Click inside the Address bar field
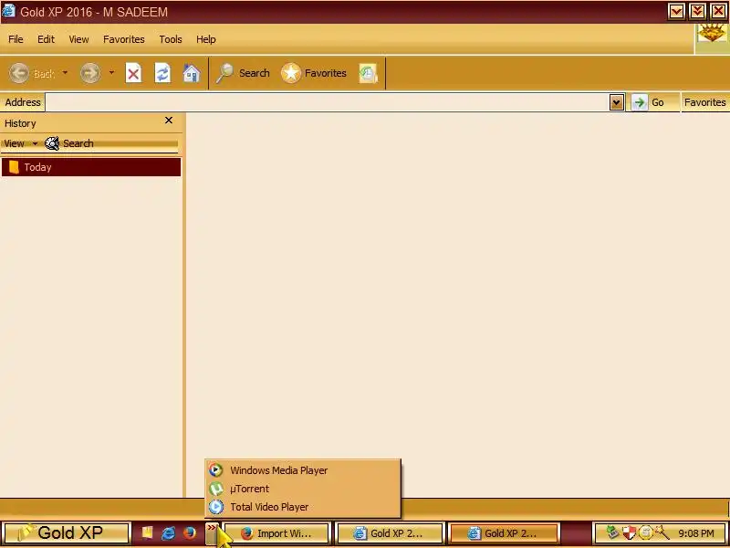 point(327,102)
